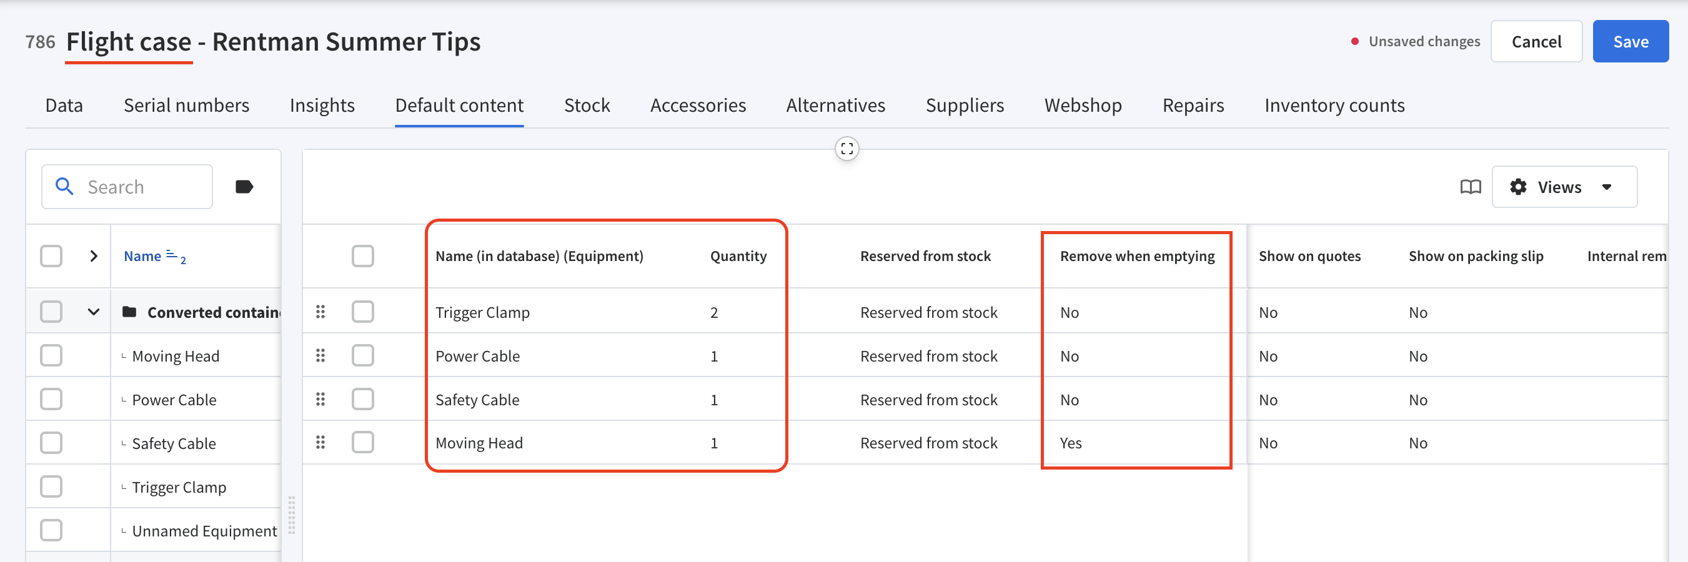Click Name (in database) (Equipment) column header
This screenshot has width=1688, height=562.
539,256
